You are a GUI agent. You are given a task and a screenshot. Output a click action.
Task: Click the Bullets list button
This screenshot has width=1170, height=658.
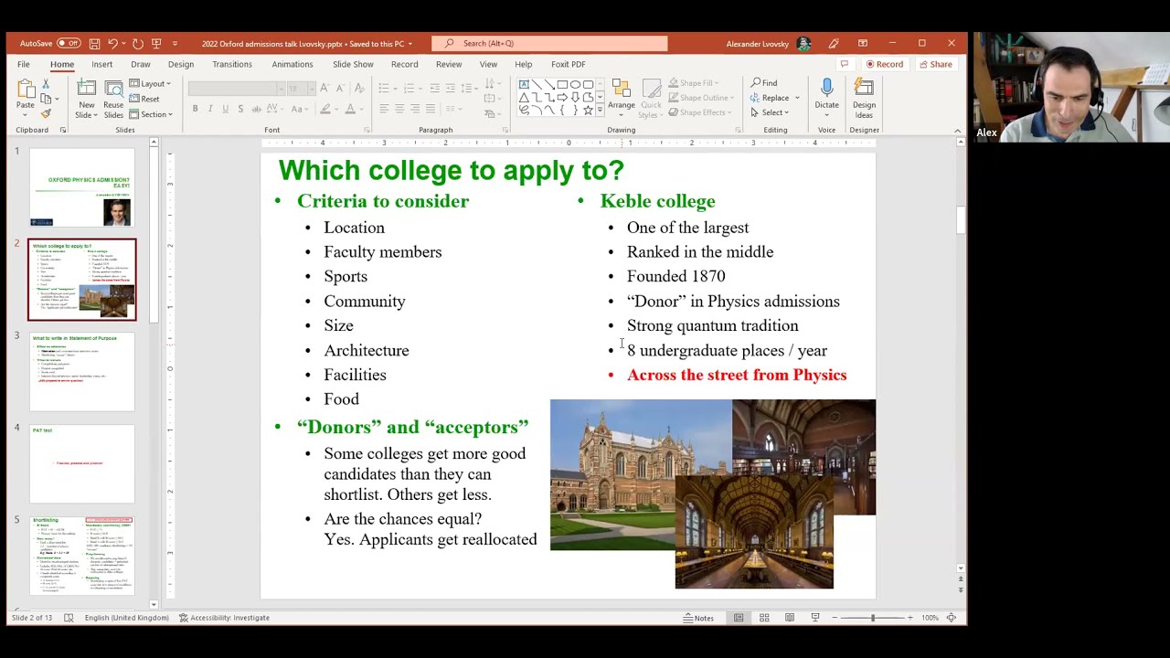pyautogui.click(x=384, y=88)
